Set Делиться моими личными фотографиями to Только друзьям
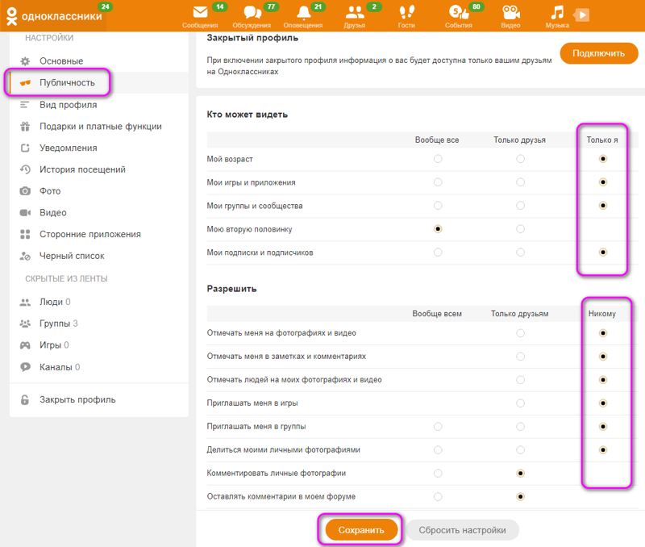The image size is (645, 547). coord(520,450)
